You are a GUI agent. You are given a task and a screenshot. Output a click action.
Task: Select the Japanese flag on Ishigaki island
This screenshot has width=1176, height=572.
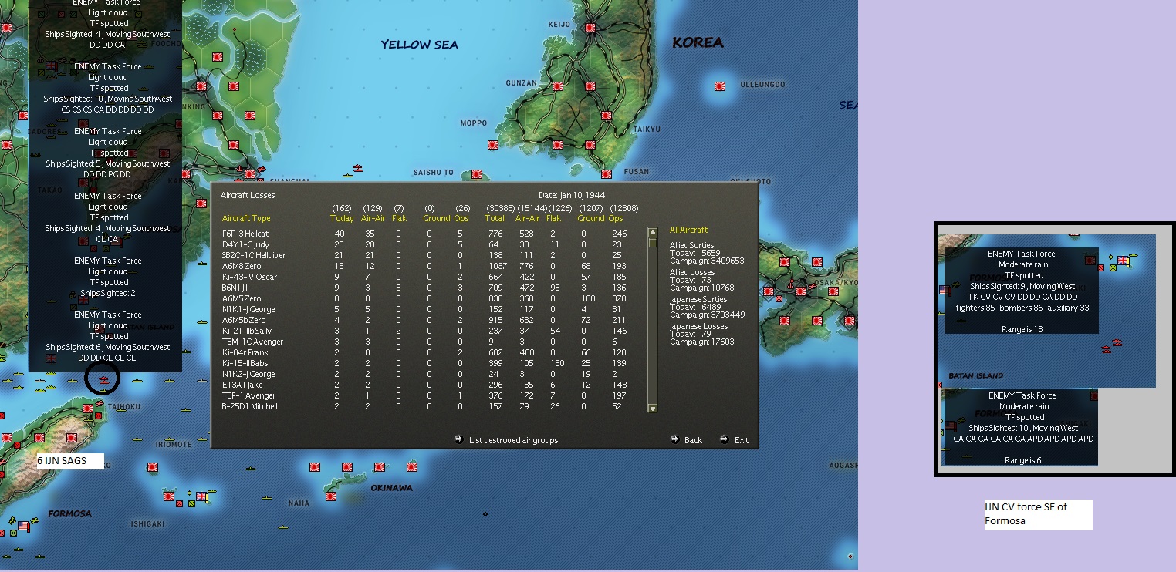point(168,497)
